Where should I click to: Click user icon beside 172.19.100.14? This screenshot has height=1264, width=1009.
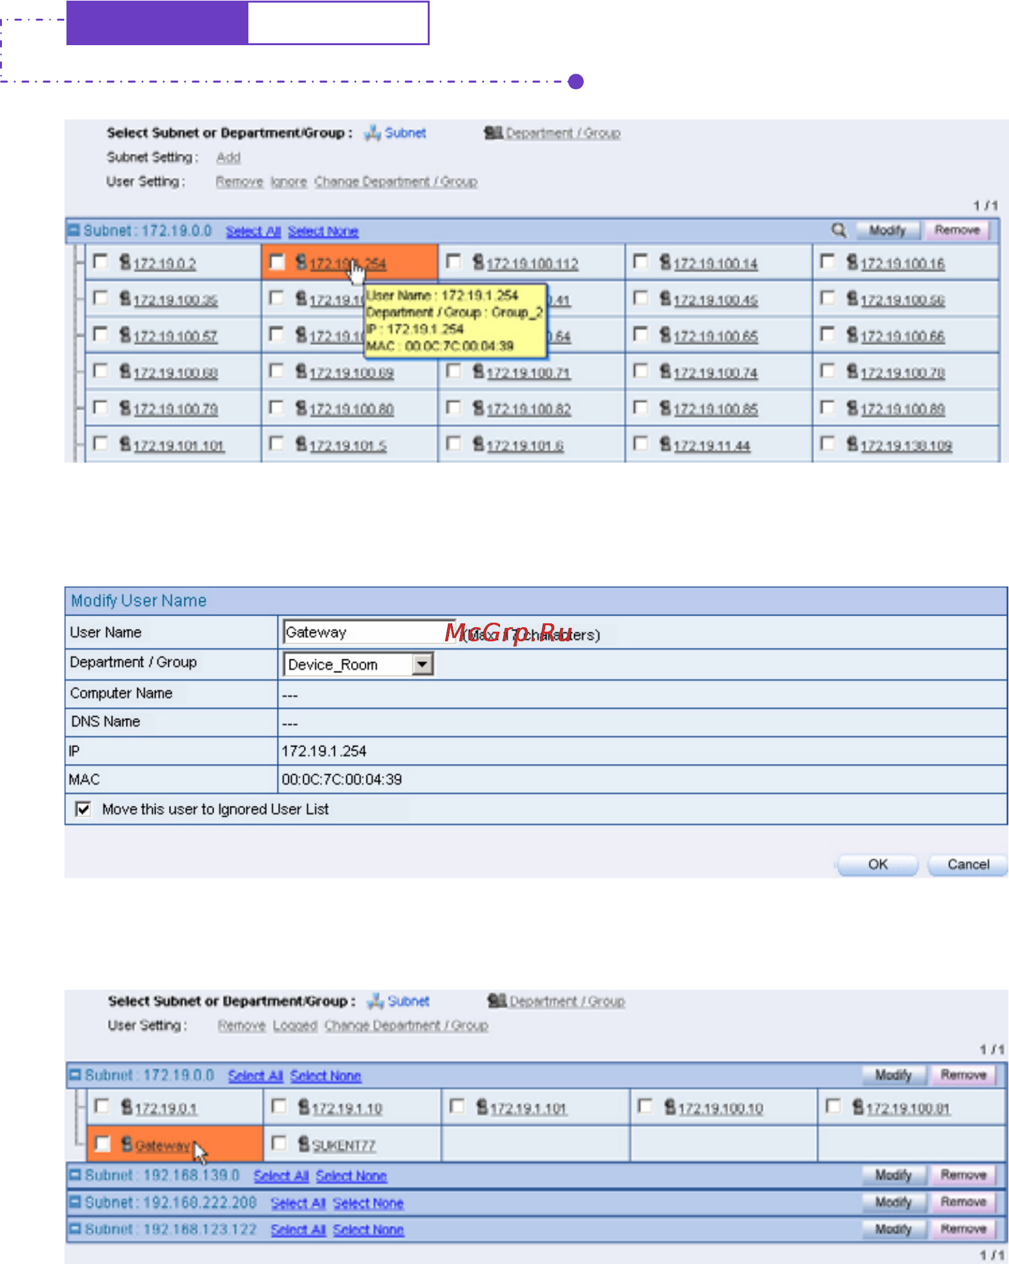(665, 262)
